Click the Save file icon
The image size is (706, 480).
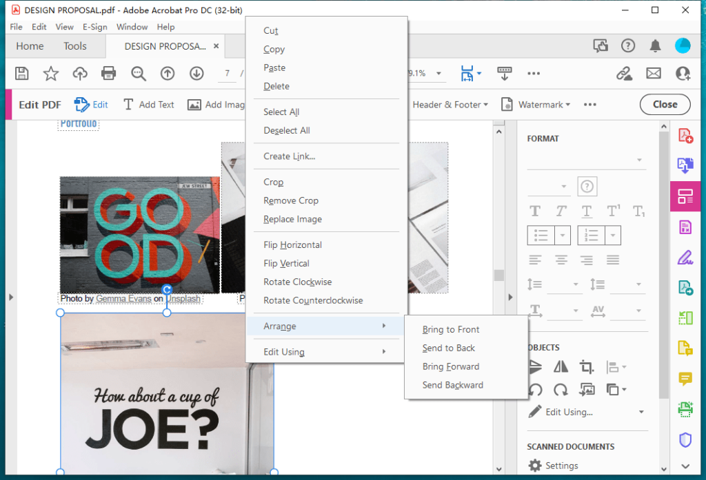[x=21, y=73]
